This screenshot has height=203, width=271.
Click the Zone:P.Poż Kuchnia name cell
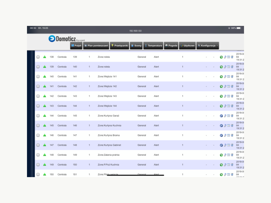tap(108, 165)
